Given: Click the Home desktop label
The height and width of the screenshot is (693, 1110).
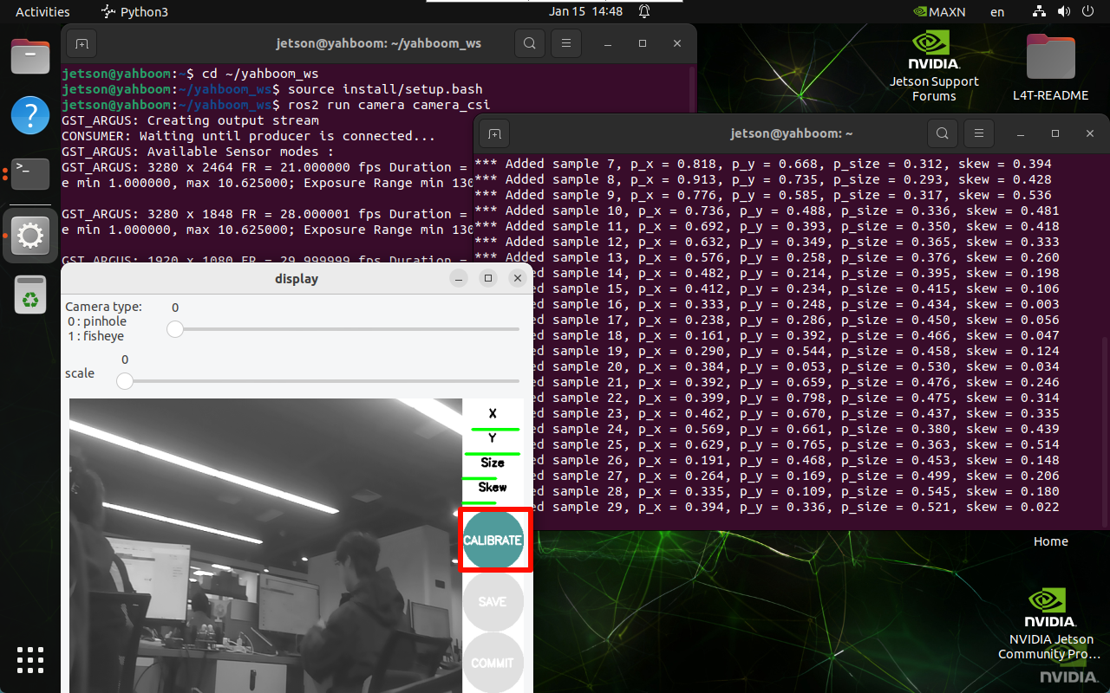Looking at the screenshot, I should [x=1050, y=541].
